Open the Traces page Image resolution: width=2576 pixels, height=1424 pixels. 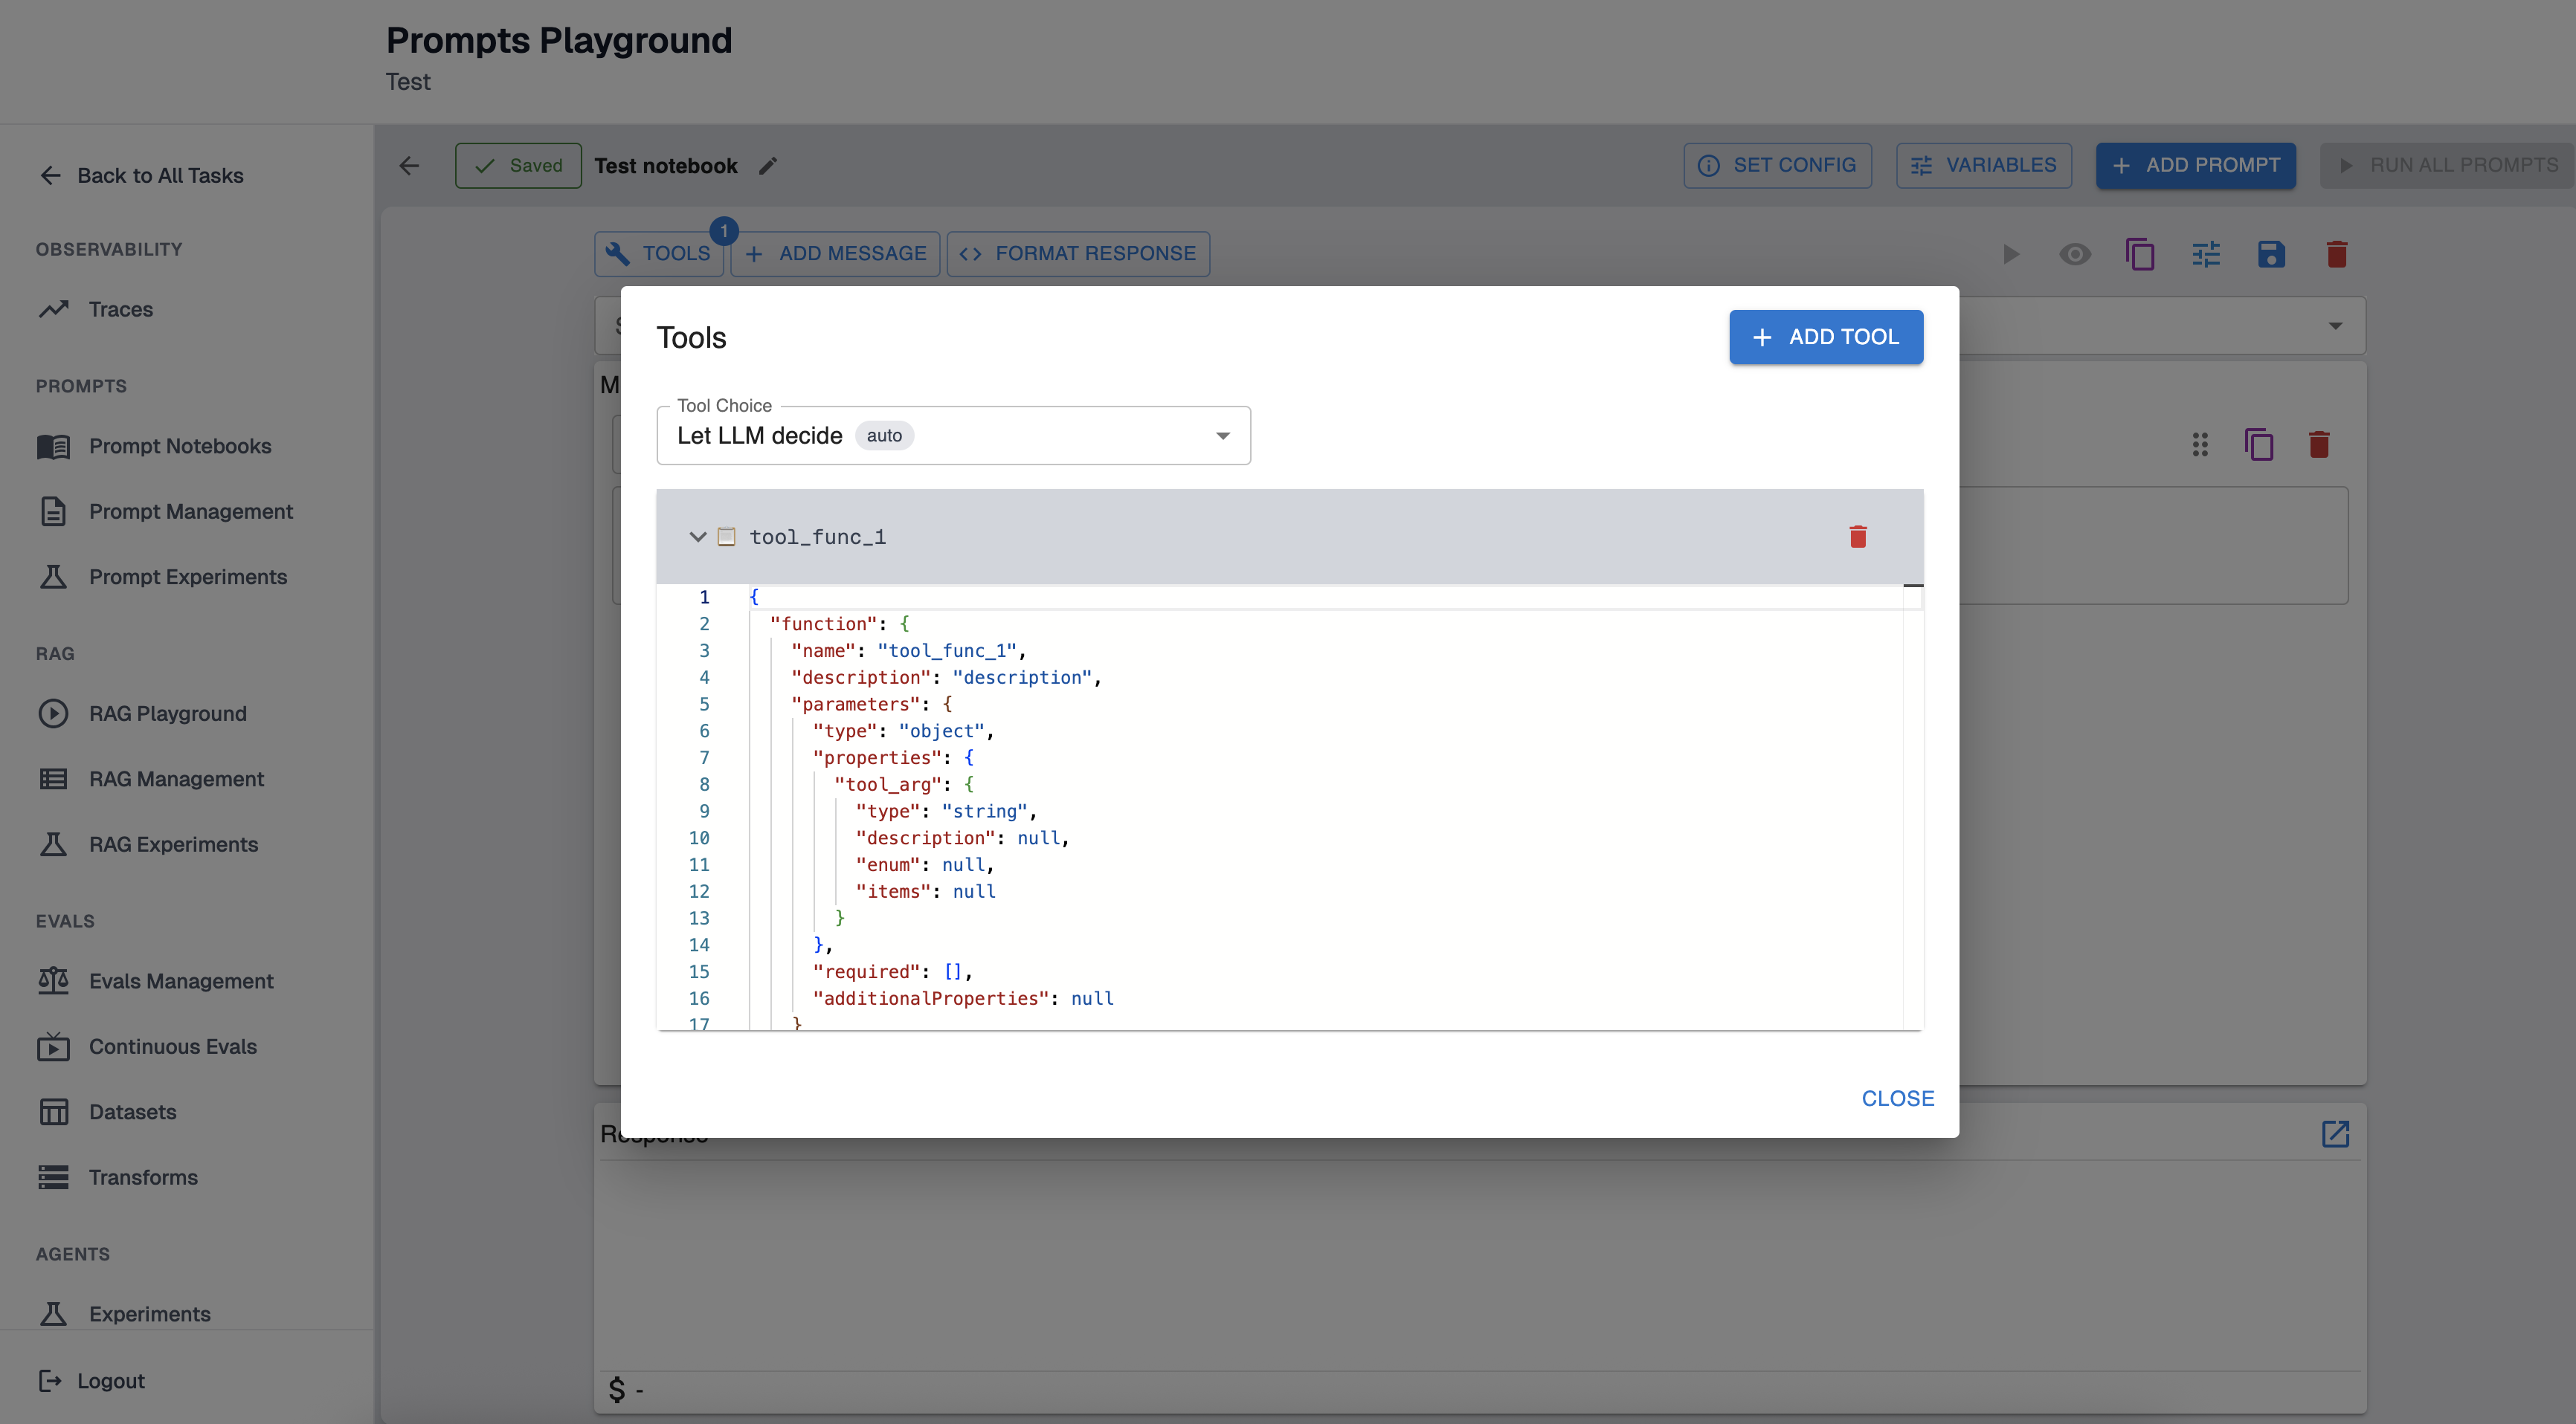pos(120,308)
